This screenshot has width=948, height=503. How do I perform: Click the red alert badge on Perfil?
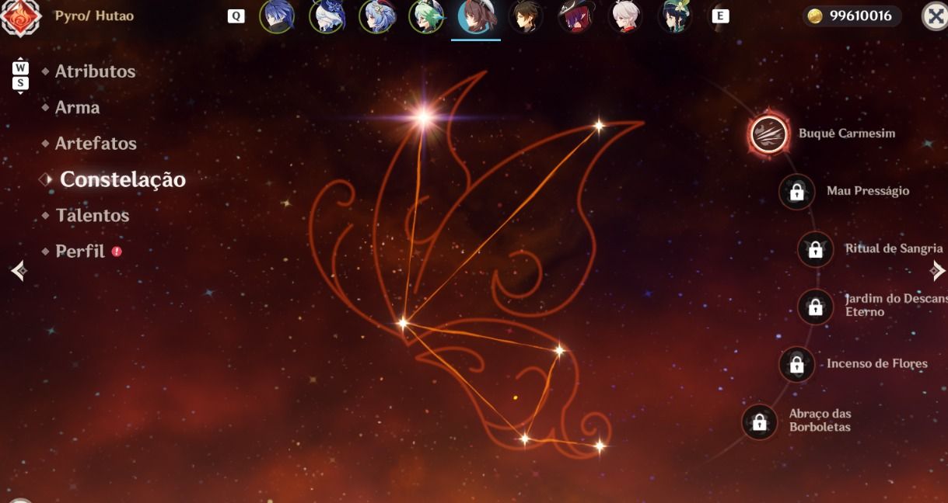[x=117, y=251]
